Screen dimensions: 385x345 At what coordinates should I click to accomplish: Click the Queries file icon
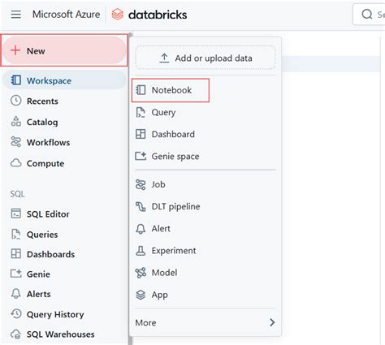click(16, 234)
